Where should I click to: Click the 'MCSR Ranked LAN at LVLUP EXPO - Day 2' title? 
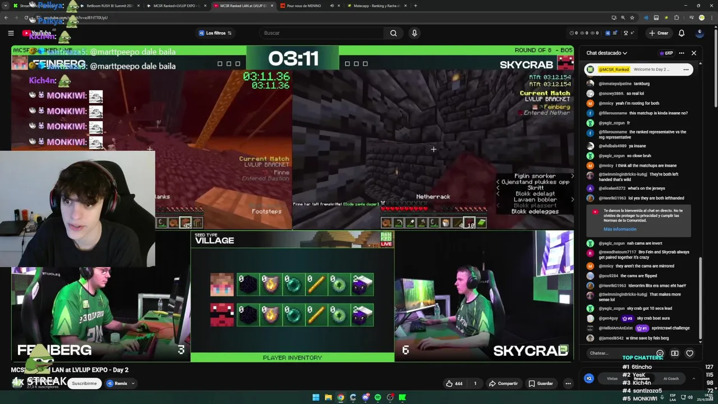[70, 370]
